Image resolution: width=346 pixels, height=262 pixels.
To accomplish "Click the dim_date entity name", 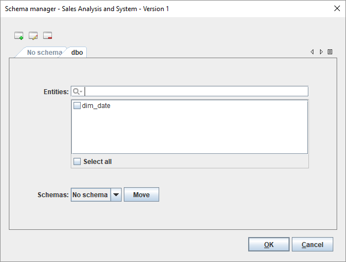I will 96,106.
